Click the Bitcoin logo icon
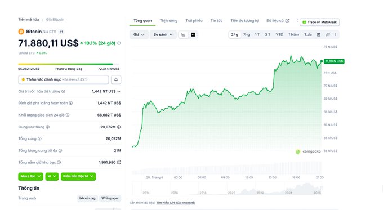The width and height of the screenshot is (383, 210). tap(21, 32)
